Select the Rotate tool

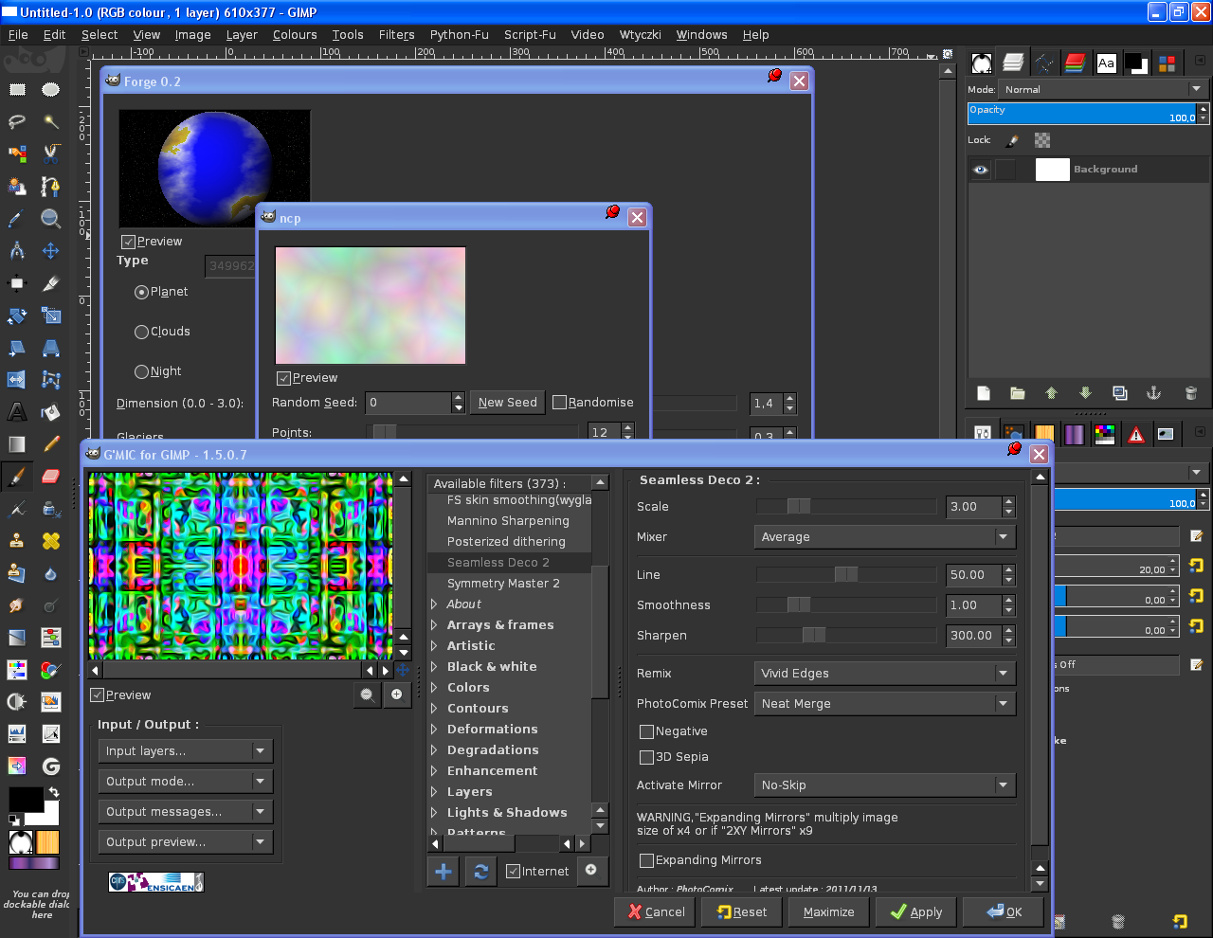point(17,316)
